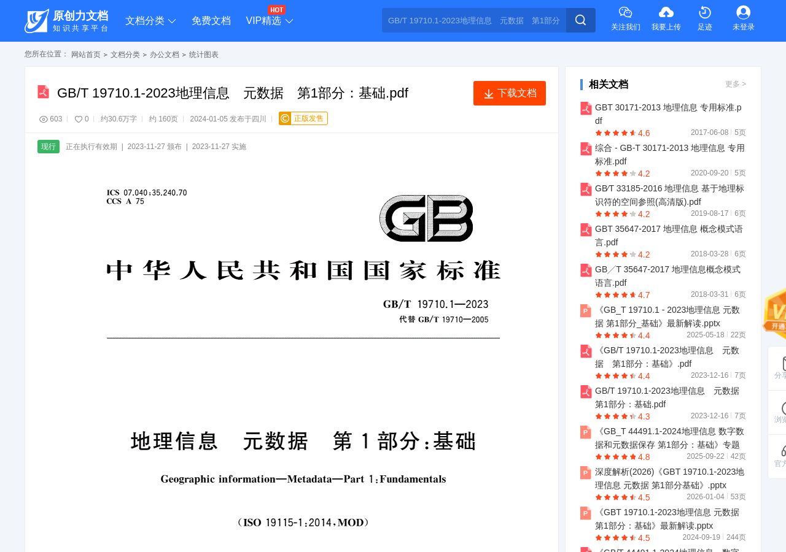Open 关注我们 WeChat icon
The width and height of the screenshot is (786, 552).
(x=625, y=12)
